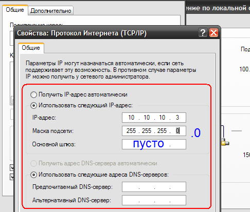Open the Общие tab in TCP/IP dialog
The image size is (250, 212).
pos(31,48)
